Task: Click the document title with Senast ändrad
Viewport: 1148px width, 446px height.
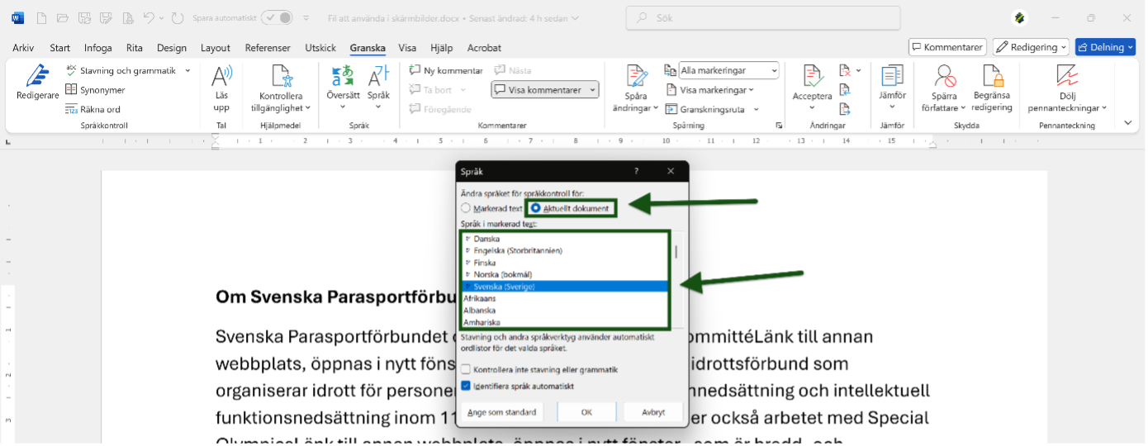Action: tap(453, 17)
